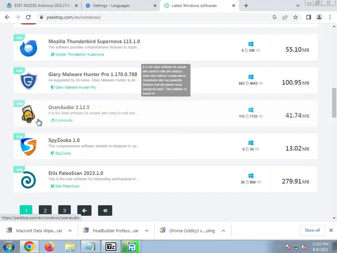Open tab search dropdown arrow

click(298, 6)
